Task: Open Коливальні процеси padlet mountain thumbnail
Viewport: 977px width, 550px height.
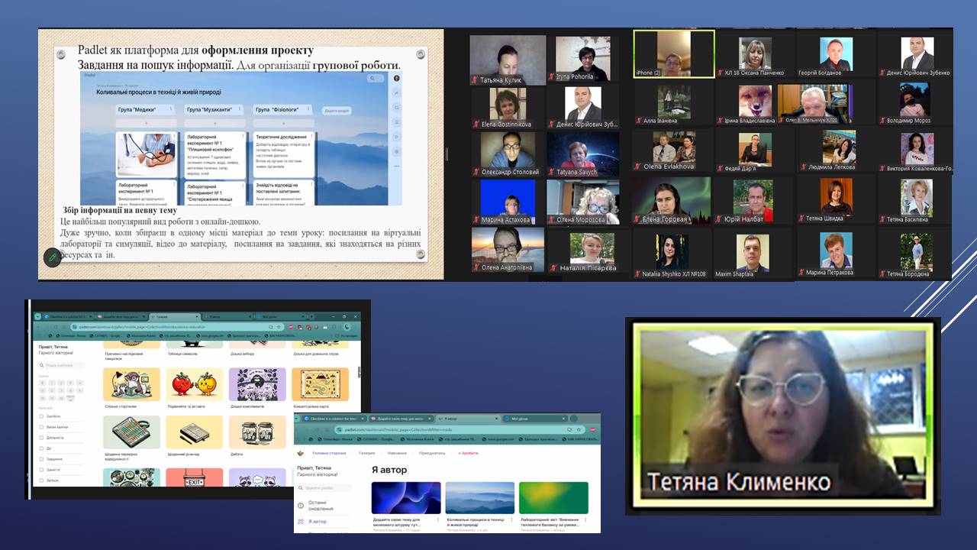Action: [480, 498]
